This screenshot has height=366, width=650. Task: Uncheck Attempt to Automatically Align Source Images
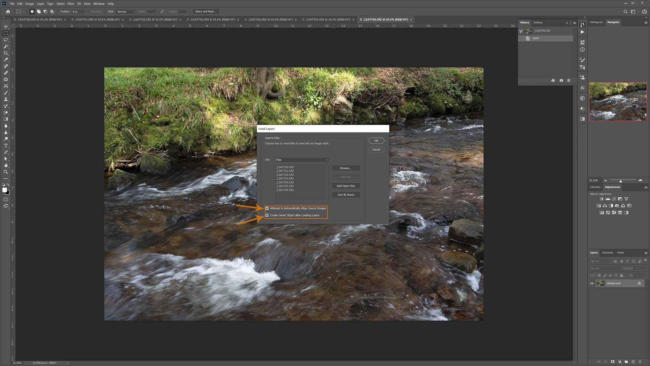(267, 208)
